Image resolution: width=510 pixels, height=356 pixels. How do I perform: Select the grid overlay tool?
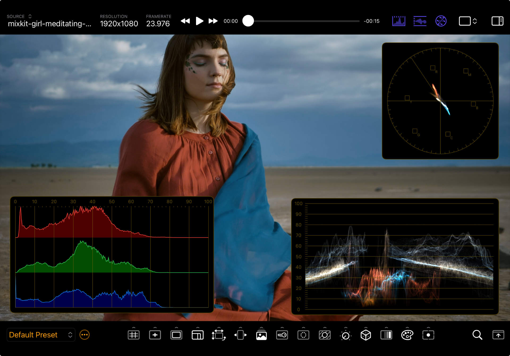tap(134, 335)
